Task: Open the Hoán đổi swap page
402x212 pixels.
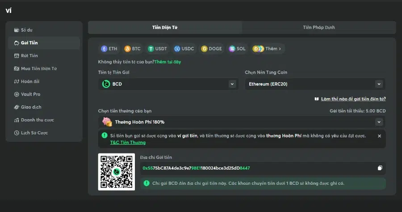Action: tap(44, 81)
